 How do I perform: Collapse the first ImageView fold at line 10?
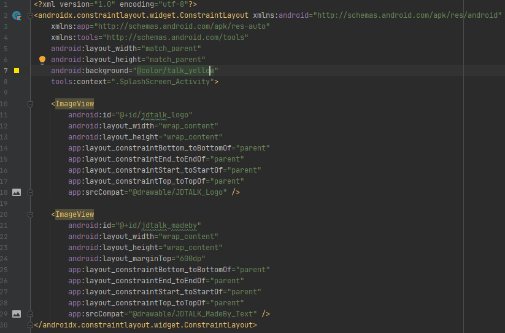[x=30, y=104]
